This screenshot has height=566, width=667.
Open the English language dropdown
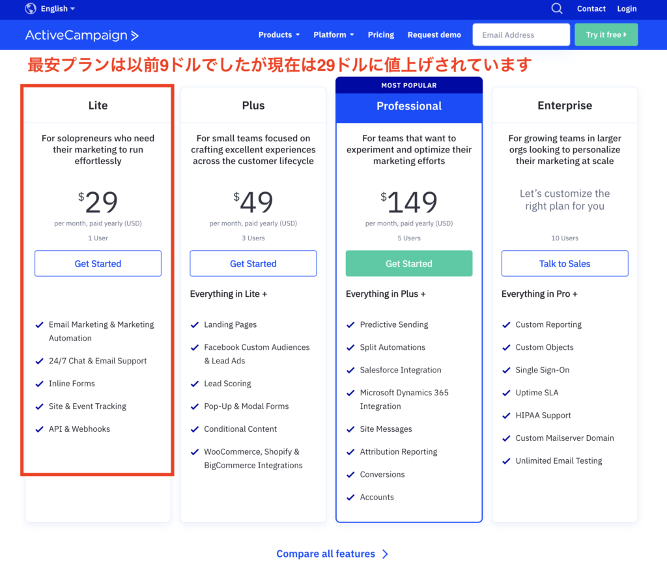click(x=58, y=8)
